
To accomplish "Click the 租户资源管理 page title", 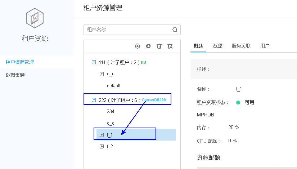I will pyautogui.click(x=103, y=8).
